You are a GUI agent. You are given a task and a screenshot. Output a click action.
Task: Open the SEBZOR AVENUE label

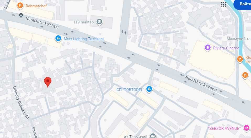click(x=224, y=128)
